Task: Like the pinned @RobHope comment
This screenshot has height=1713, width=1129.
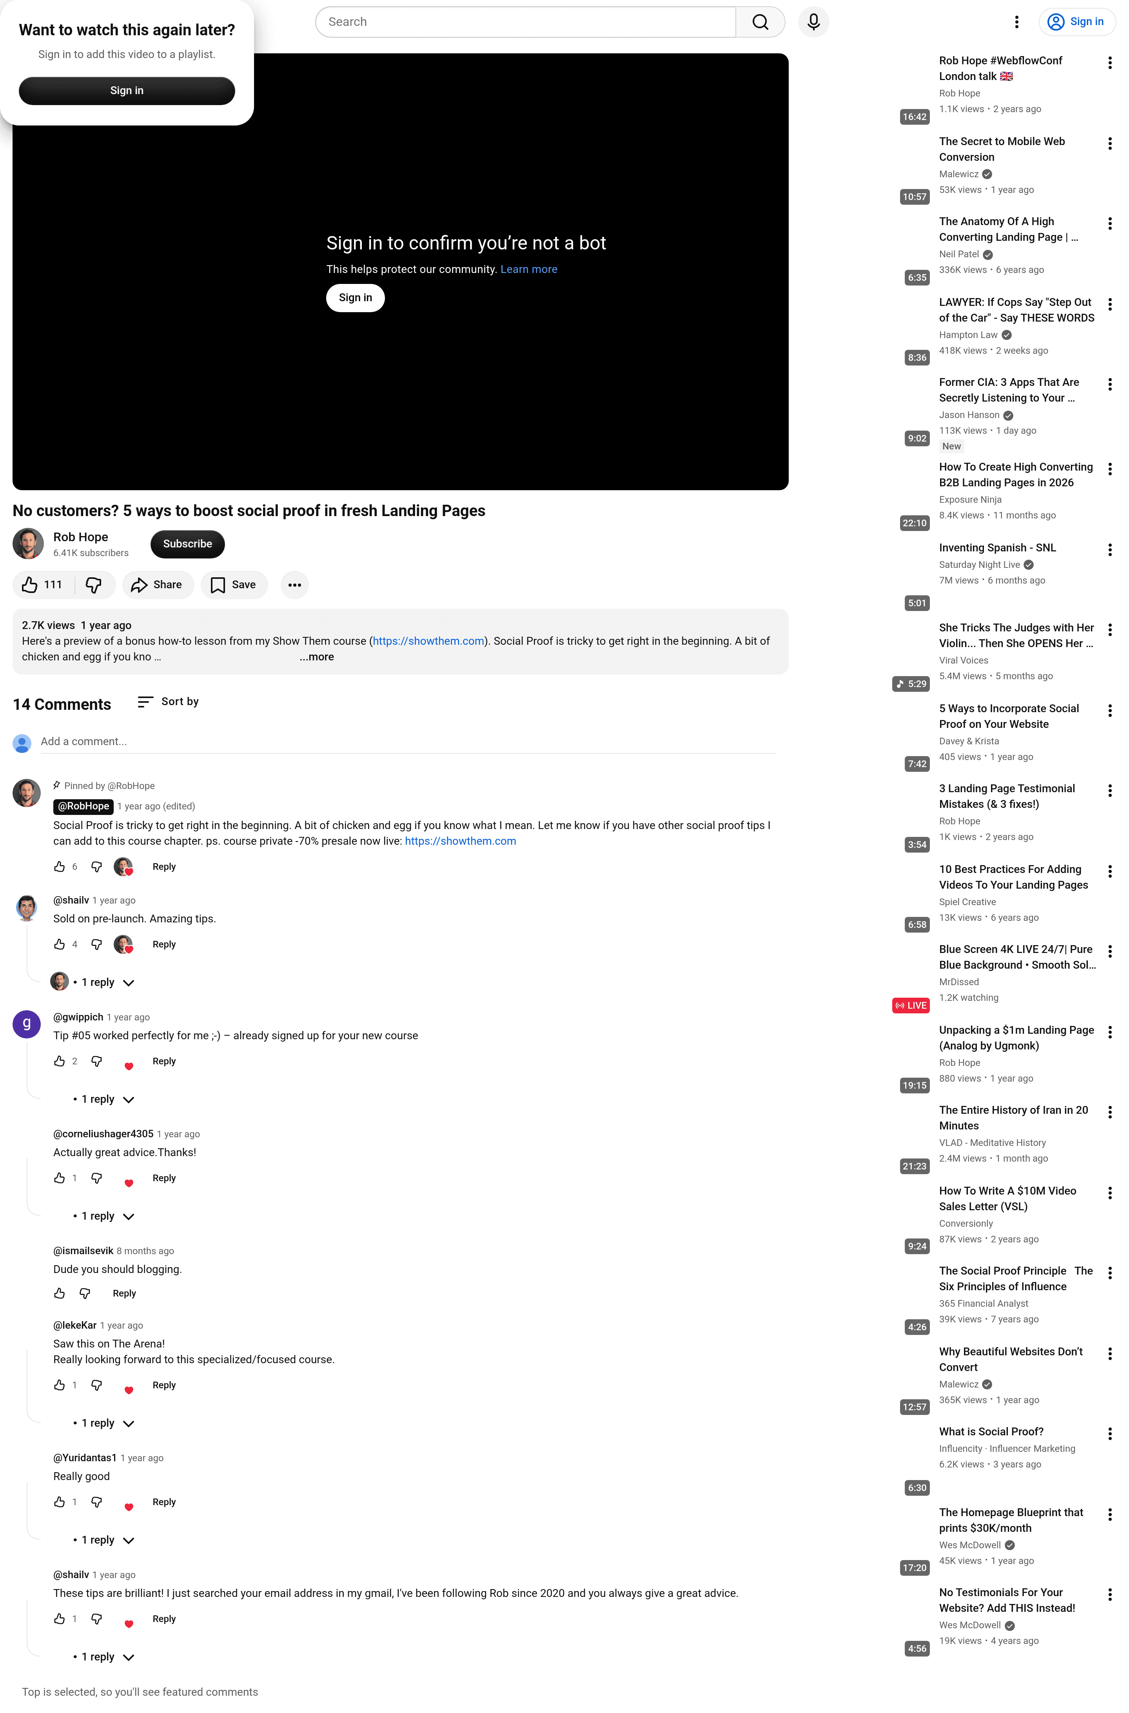Action: coord(60,867)
